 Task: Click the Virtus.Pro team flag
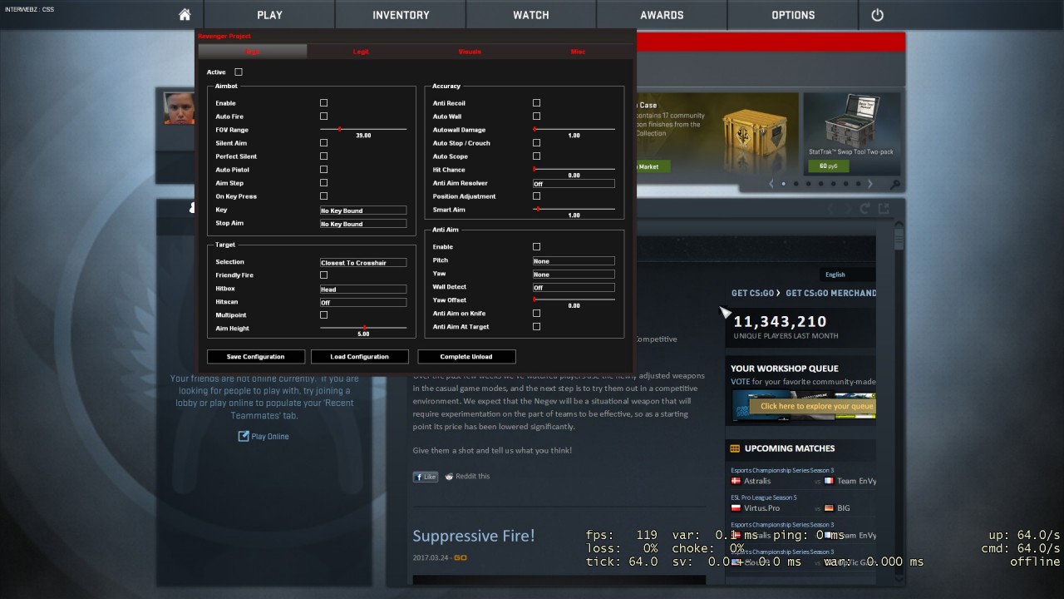click(736, 507)
